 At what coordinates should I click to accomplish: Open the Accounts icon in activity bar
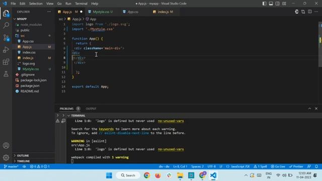coord(6,145)
